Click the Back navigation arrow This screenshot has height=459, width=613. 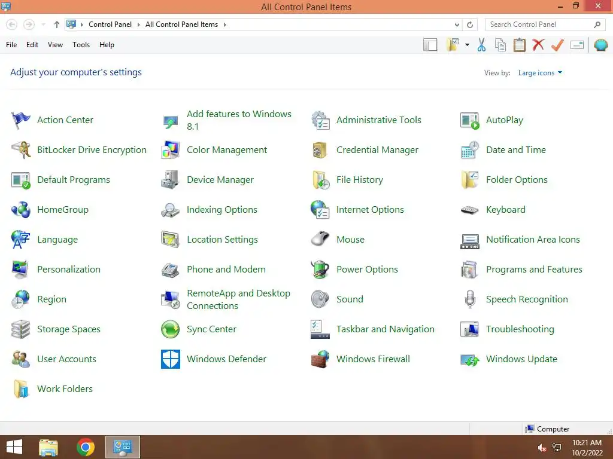pyautogui.click(x=12, y=25)
